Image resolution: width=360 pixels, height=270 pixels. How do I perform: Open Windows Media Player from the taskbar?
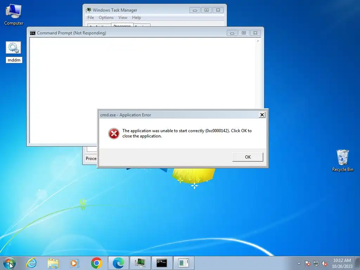coord(75,263)
